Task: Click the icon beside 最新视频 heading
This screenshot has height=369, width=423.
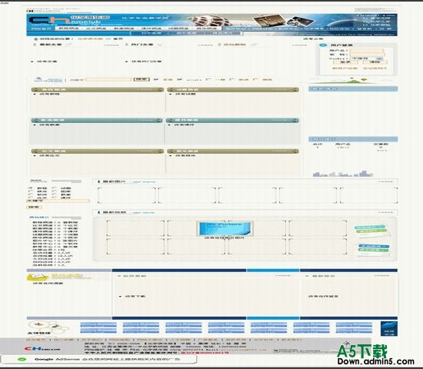Action: 98,212
